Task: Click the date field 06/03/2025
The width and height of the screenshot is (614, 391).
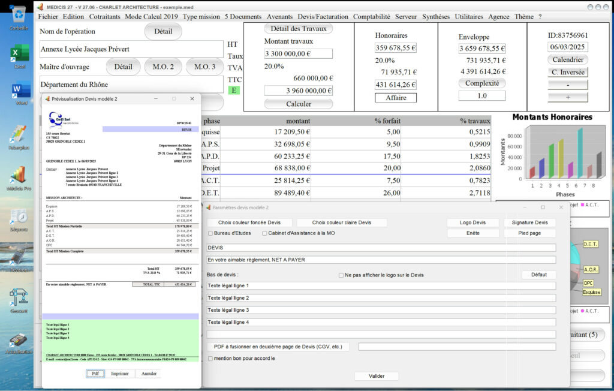Action: [x=567, y=47]
